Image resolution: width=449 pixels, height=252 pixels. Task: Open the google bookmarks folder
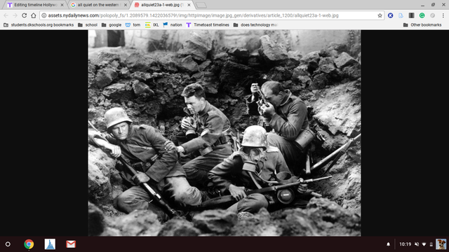click(x=112, y=25)
